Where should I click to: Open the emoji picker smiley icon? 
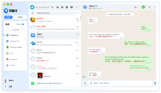(91, 83)
